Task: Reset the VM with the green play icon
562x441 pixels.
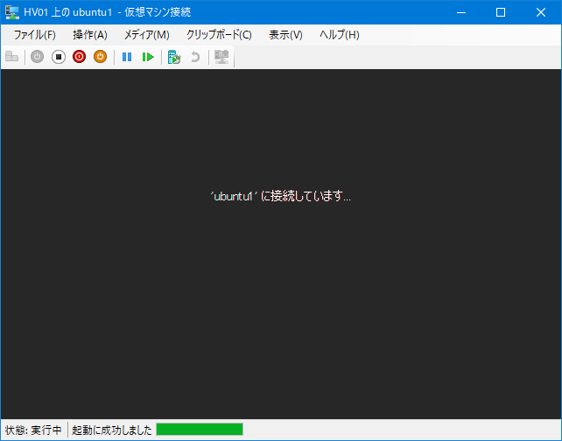Action: point(148,57)
